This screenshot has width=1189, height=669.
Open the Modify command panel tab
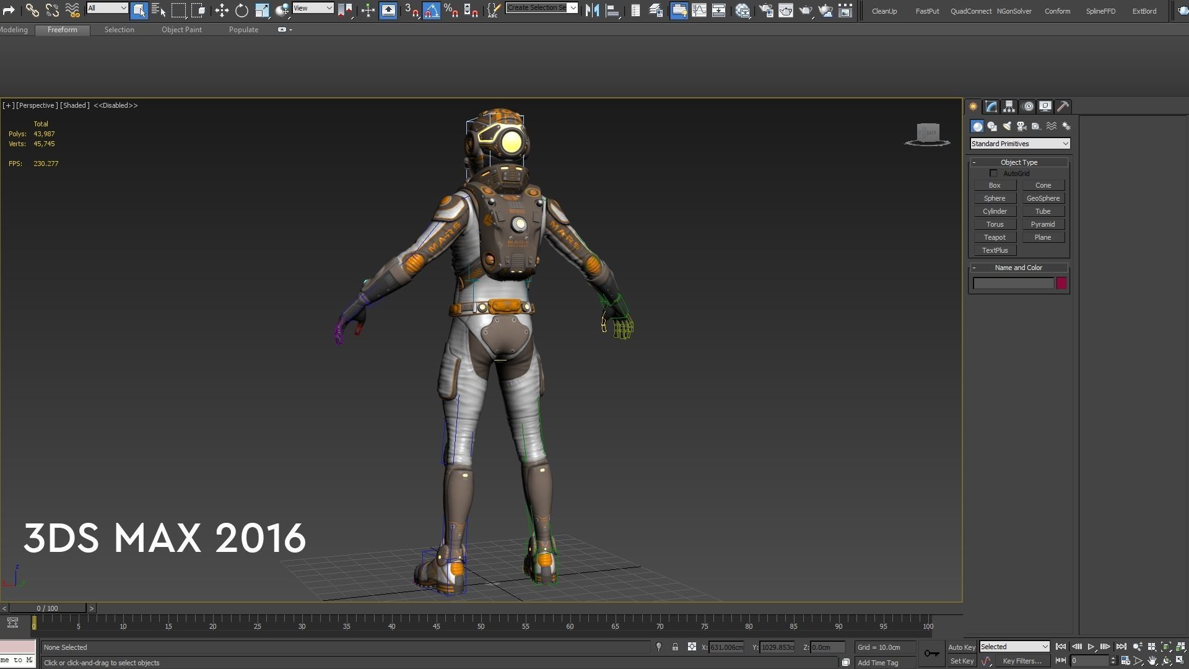(x=991, y=107)
